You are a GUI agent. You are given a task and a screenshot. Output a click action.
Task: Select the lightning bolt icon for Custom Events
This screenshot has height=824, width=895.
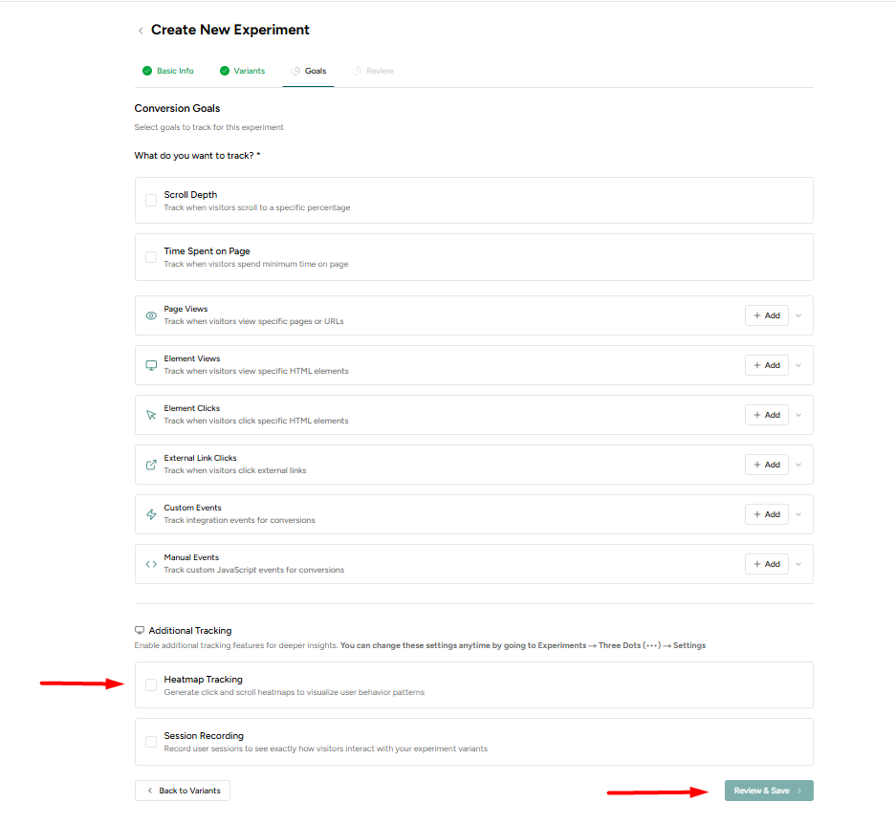pos(150,513)
